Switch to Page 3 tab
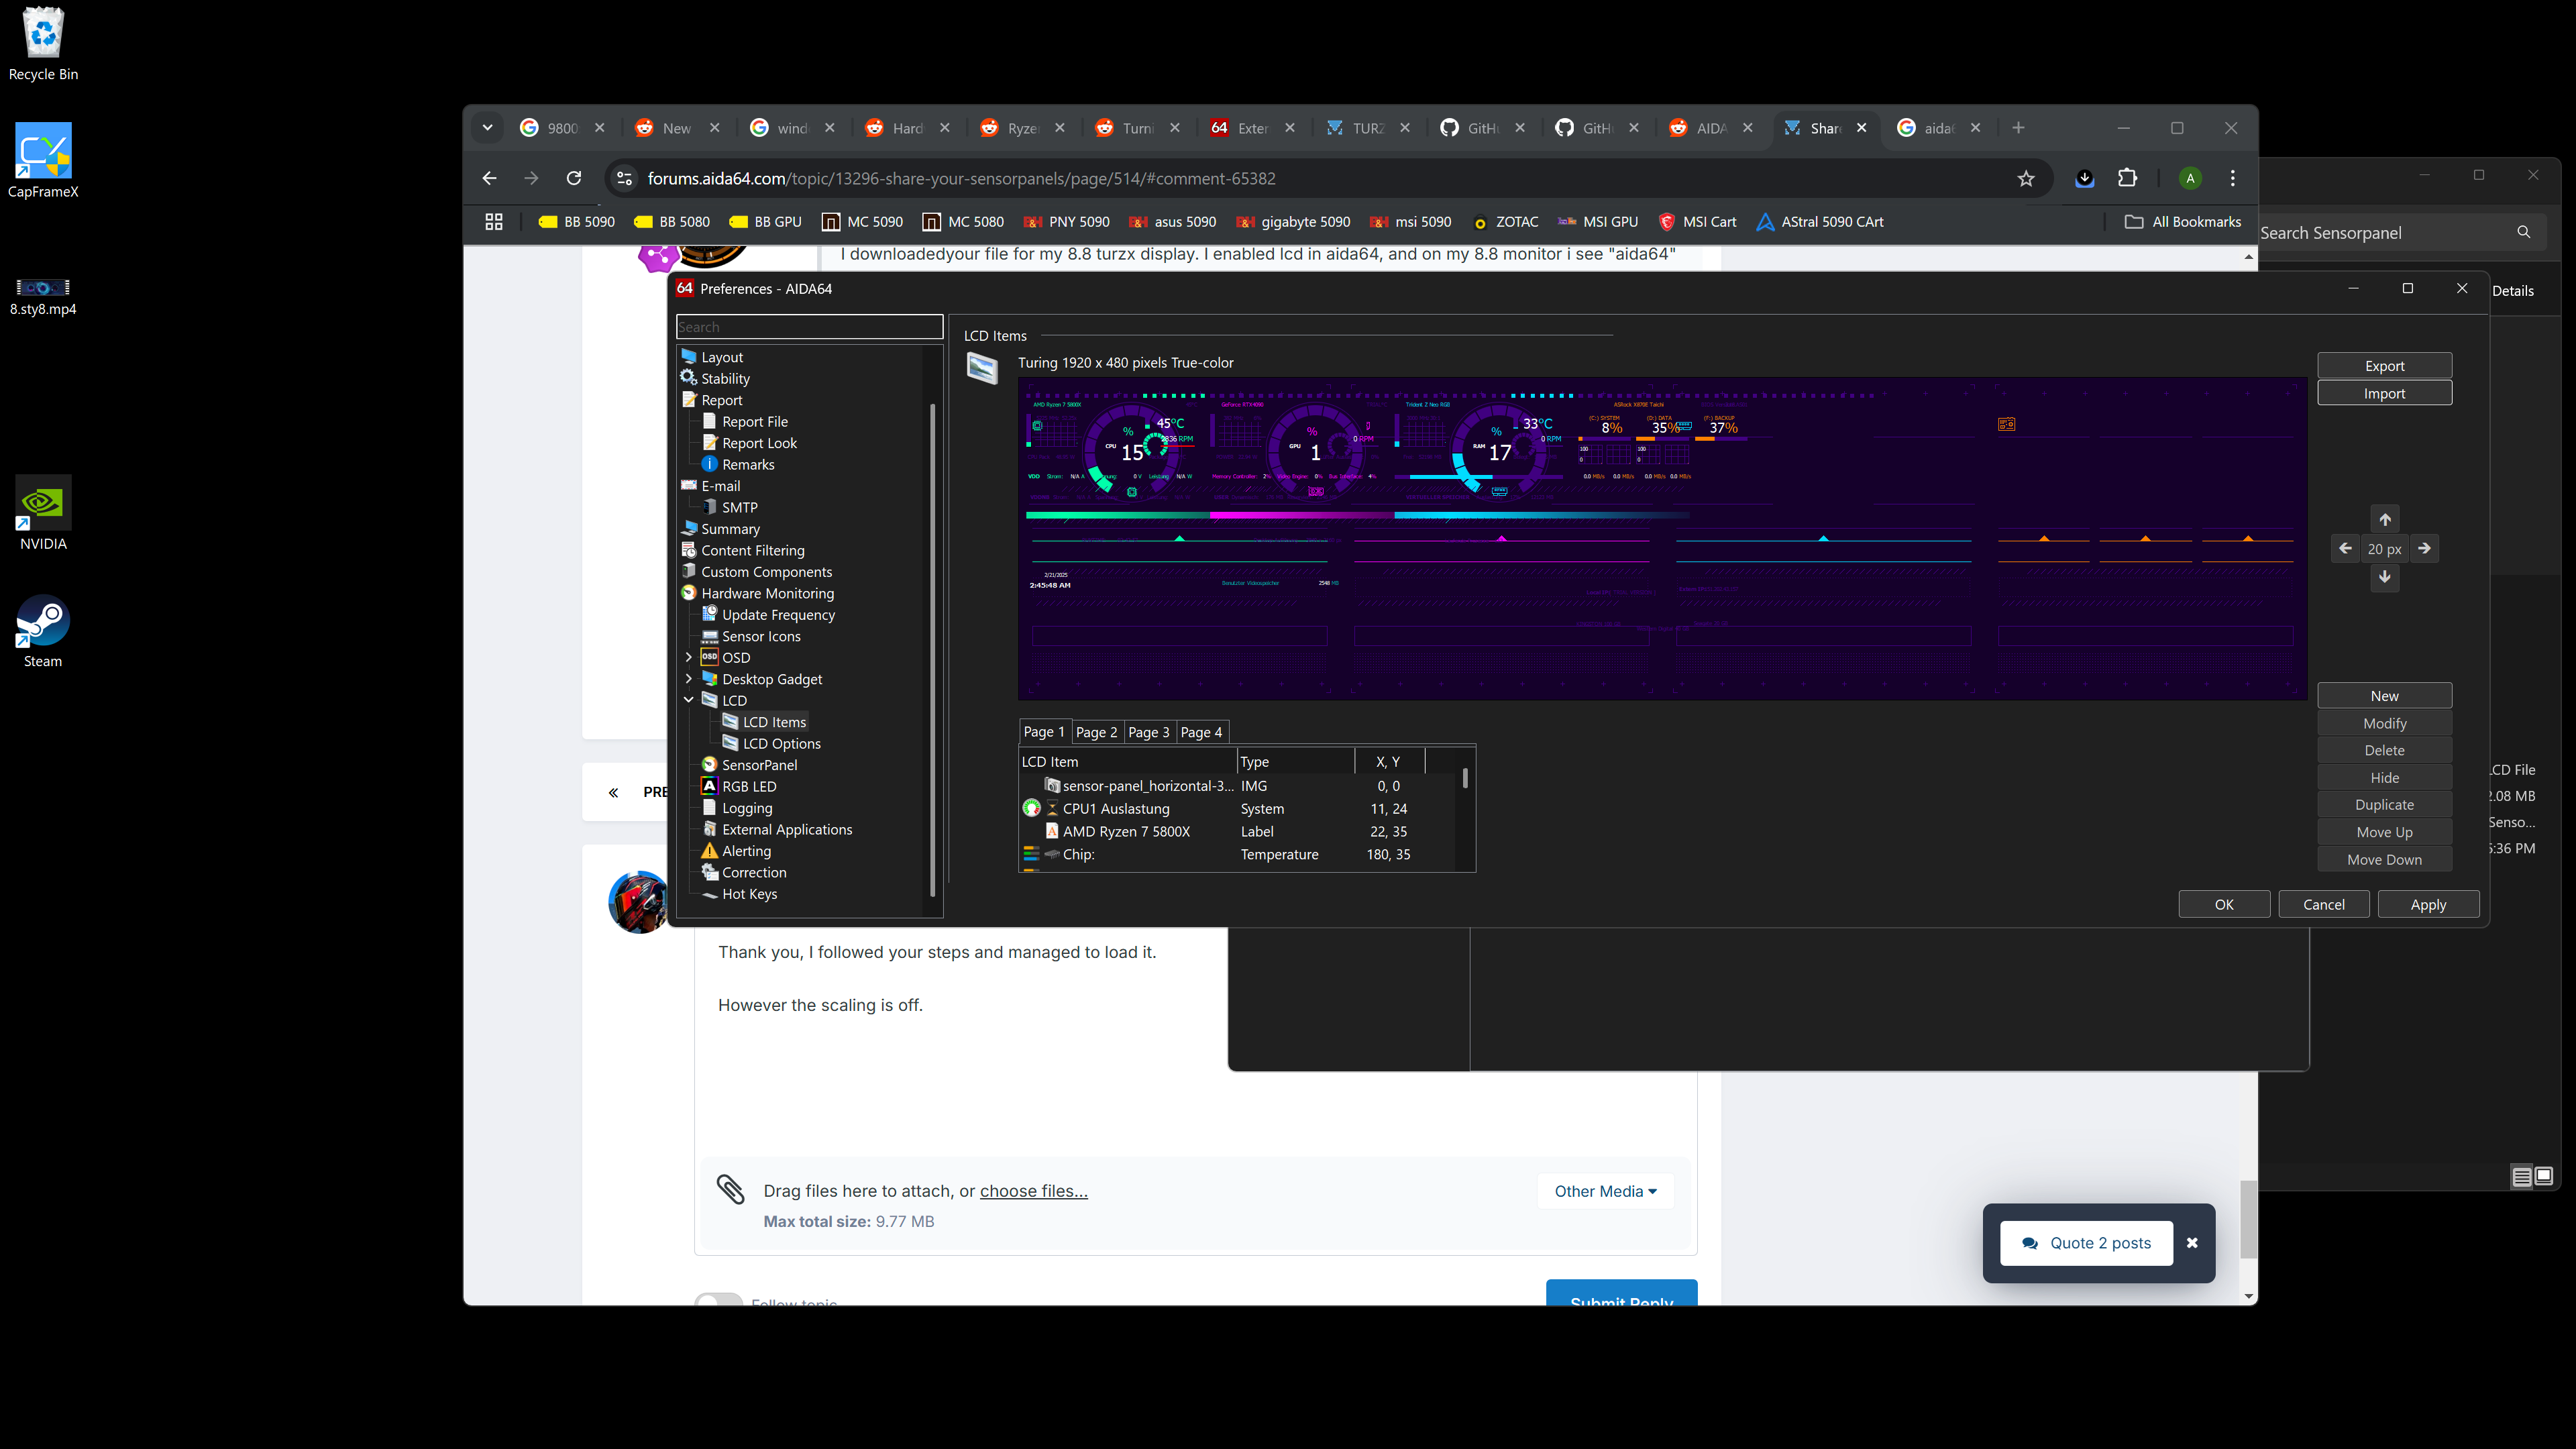 1149,732
